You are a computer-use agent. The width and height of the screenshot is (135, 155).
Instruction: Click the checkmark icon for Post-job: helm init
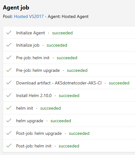(9, 146)
